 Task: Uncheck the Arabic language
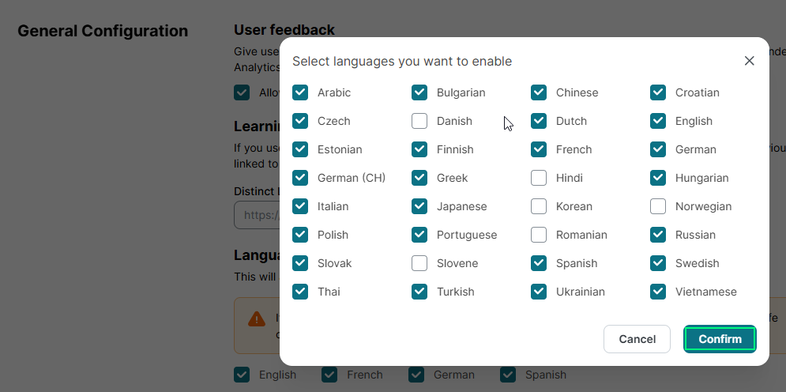pos(300,92)
